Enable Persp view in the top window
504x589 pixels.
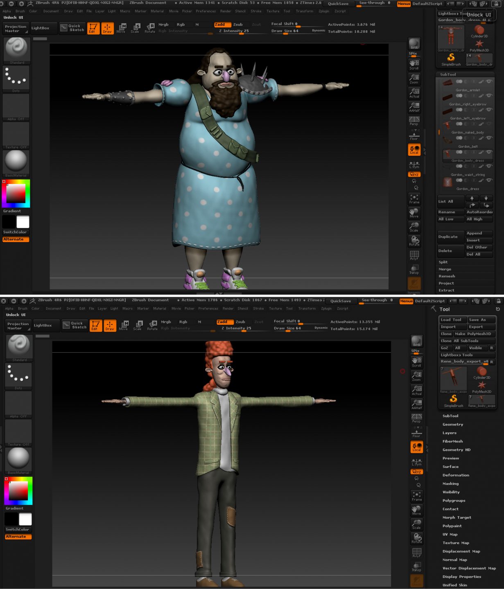[414, 120]
